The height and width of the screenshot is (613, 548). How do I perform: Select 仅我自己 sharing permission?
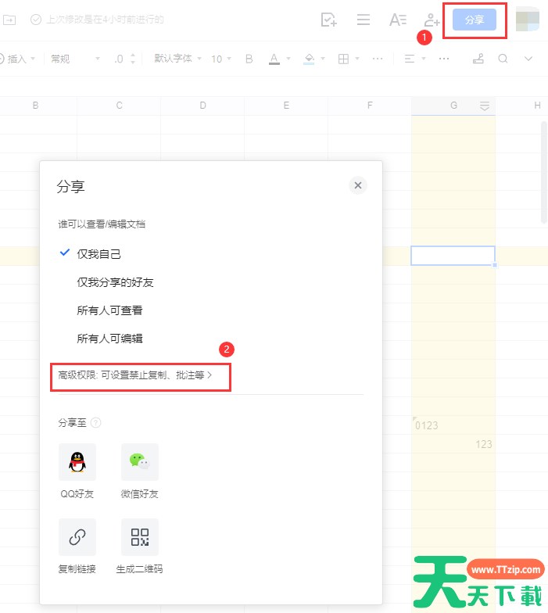click(98, 254)
